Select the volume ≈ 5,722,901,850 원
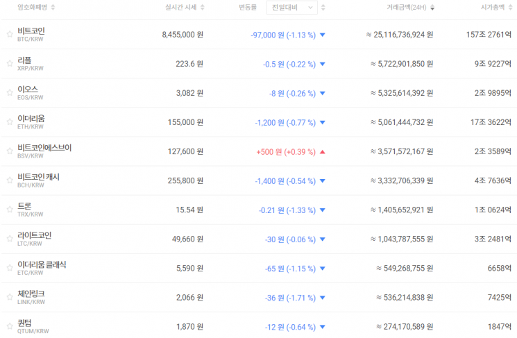Image resolution: width=517 pixels, height=338 pixels. pos(402,64)
